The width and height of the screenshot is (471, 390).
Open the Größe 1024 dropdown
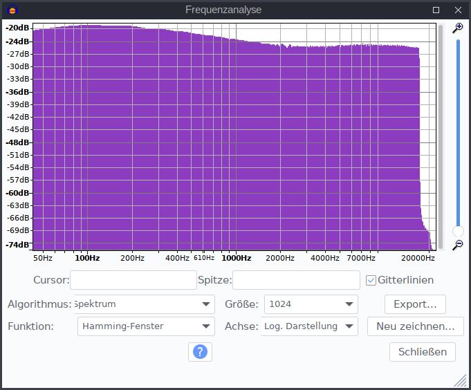pos(311,304)
